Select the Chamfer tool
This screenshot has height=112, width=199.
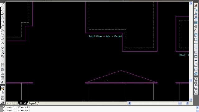[196, 65]
